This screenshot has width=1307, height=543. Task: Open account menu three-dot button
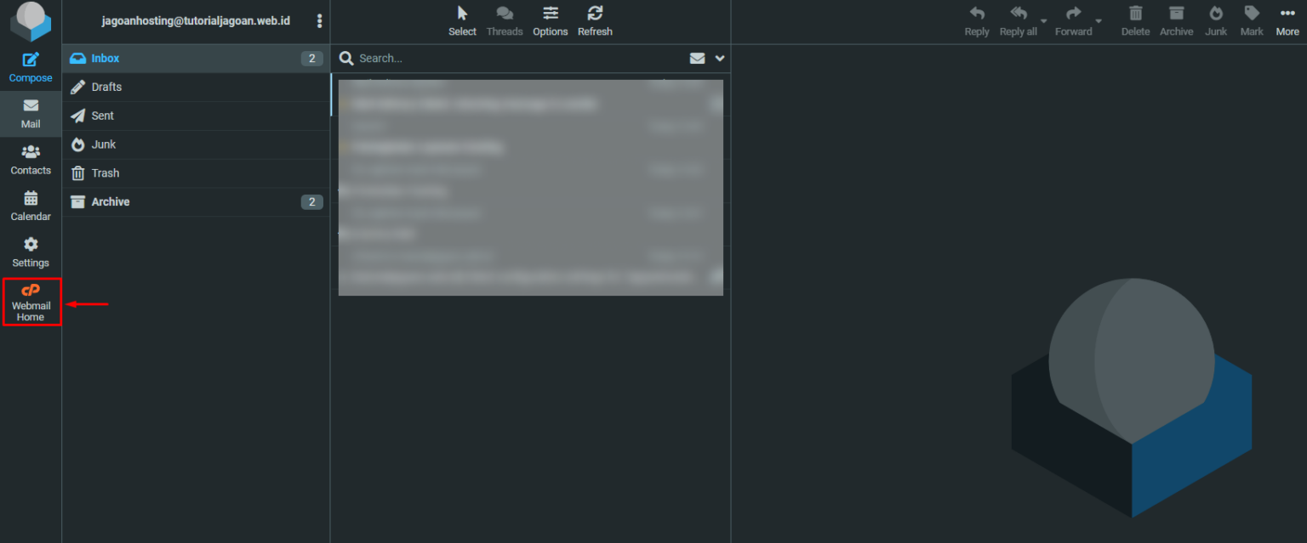point(319,21)
